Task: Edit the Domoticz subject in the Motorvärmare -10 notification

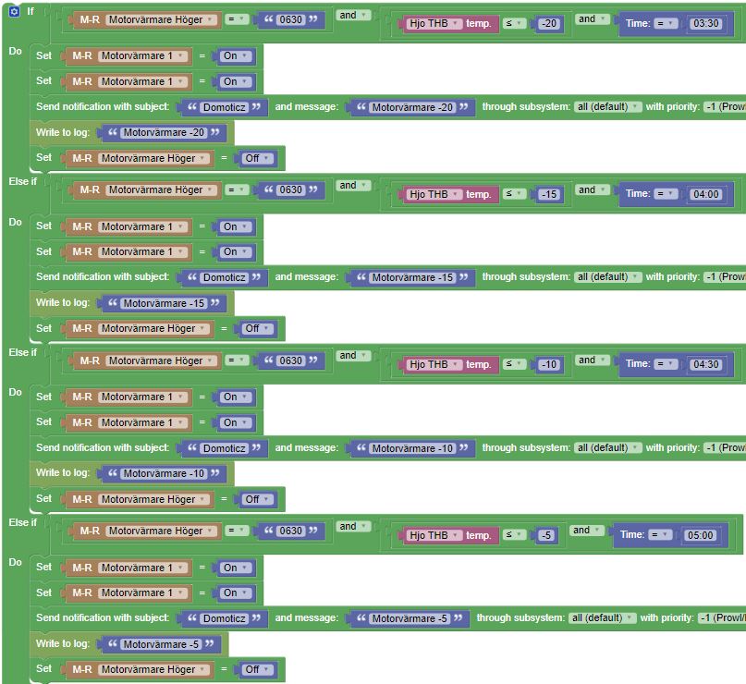Action: 225,448
